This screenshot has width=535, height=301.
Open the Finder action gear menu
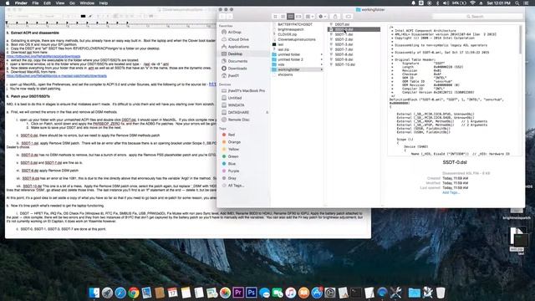click(322, 17)
